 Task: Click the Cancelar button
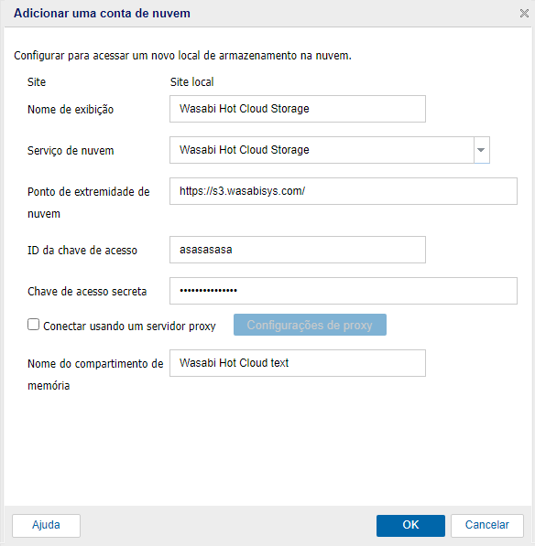(x=486, y=525)
